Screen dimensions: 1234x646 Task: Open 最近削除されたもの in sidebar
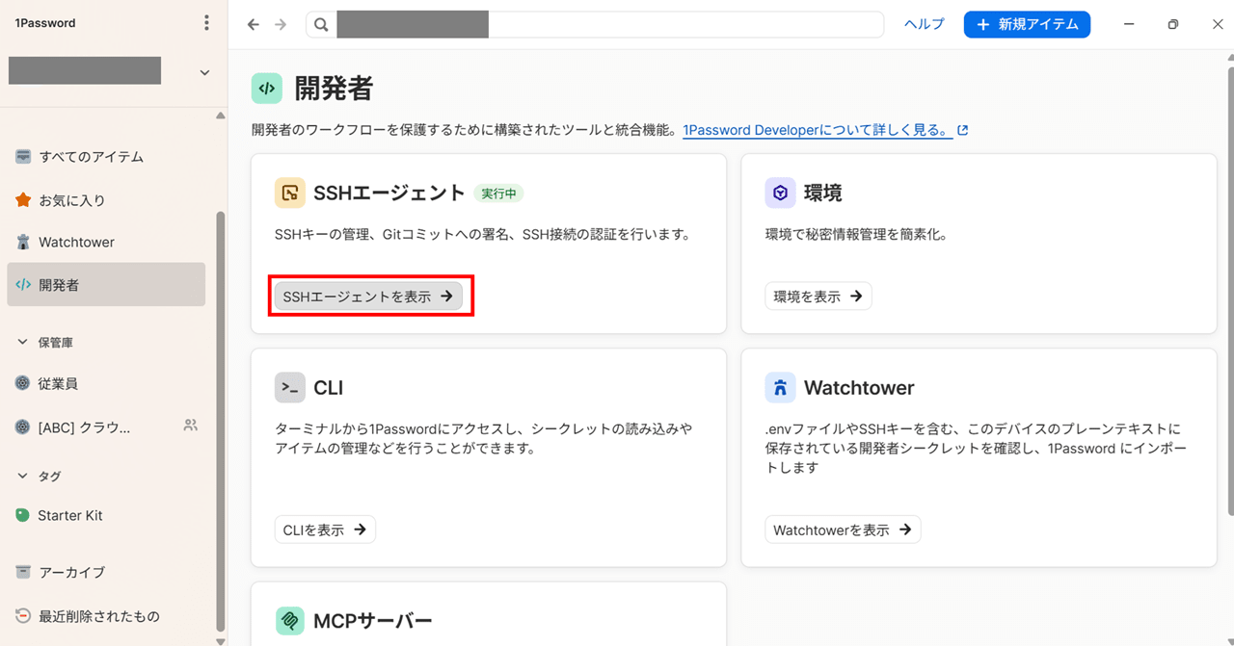(x=106, y=616)
